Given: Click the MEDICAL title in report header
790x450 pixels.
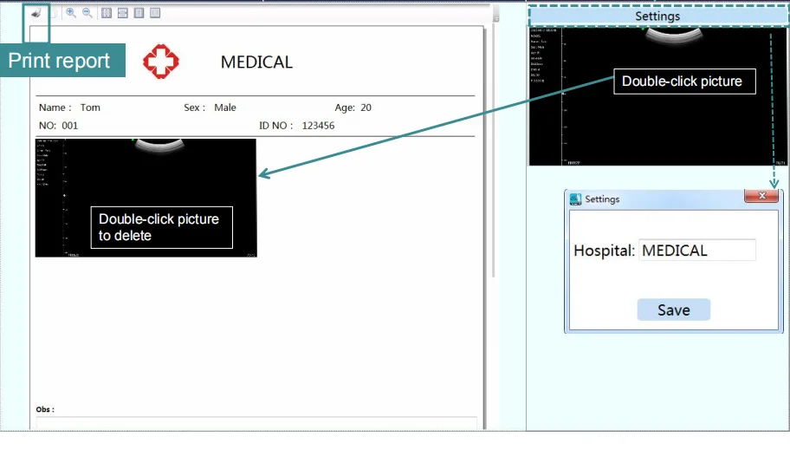Looking at the screenshot, I should tap(256, 62).
